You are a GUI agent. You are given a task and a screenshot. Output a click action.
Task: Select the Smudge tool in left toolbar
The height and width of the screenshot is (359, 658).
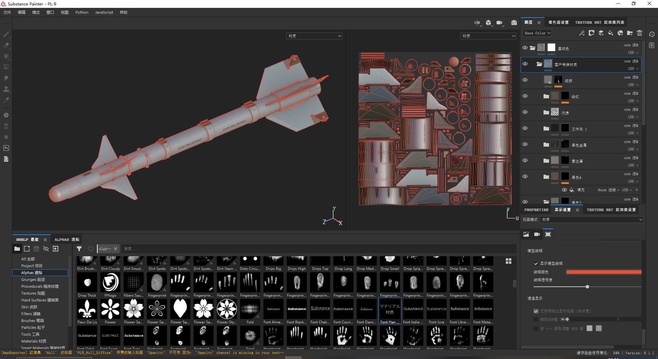6,78
